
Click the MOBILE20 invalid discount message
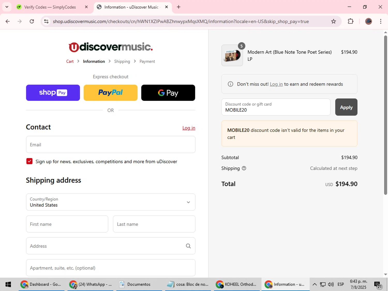289,134
